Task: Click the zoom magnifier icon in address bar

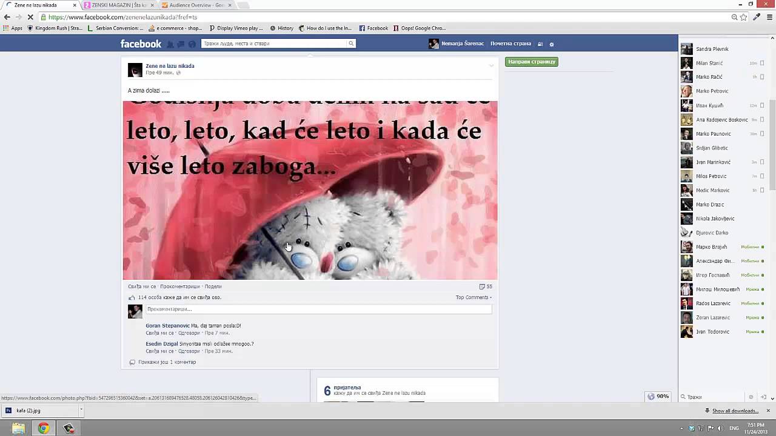Action: coord(734,17)
